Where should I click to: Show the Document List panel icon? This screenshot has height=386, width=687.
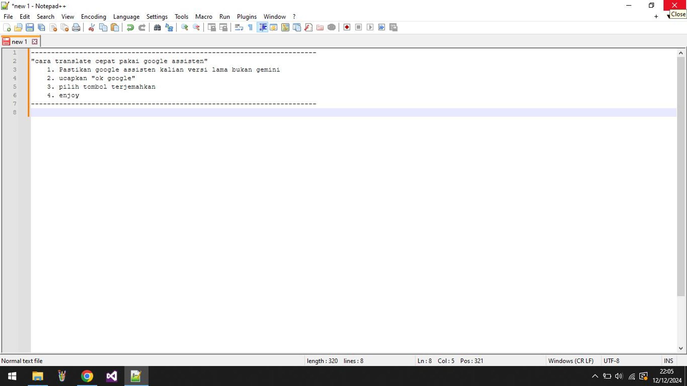[x=297, y=28]
